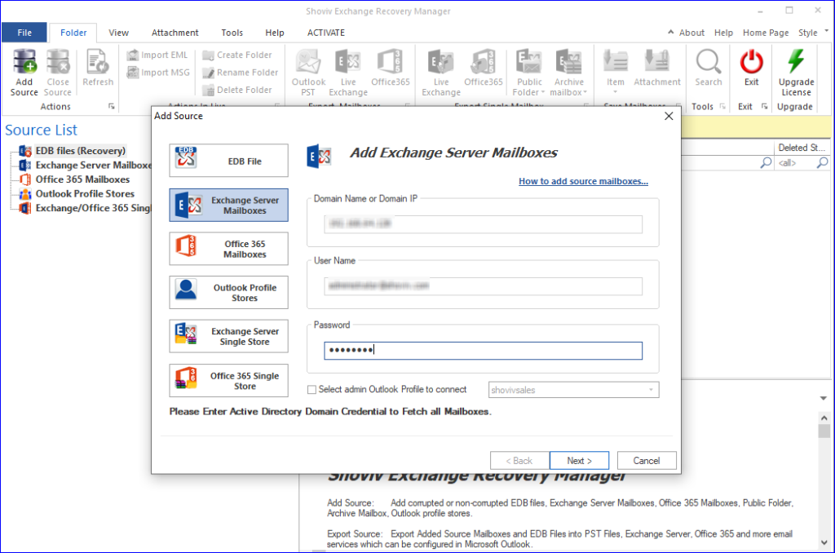
Task: Open How to add source mailboxes link
Action: 583,181
